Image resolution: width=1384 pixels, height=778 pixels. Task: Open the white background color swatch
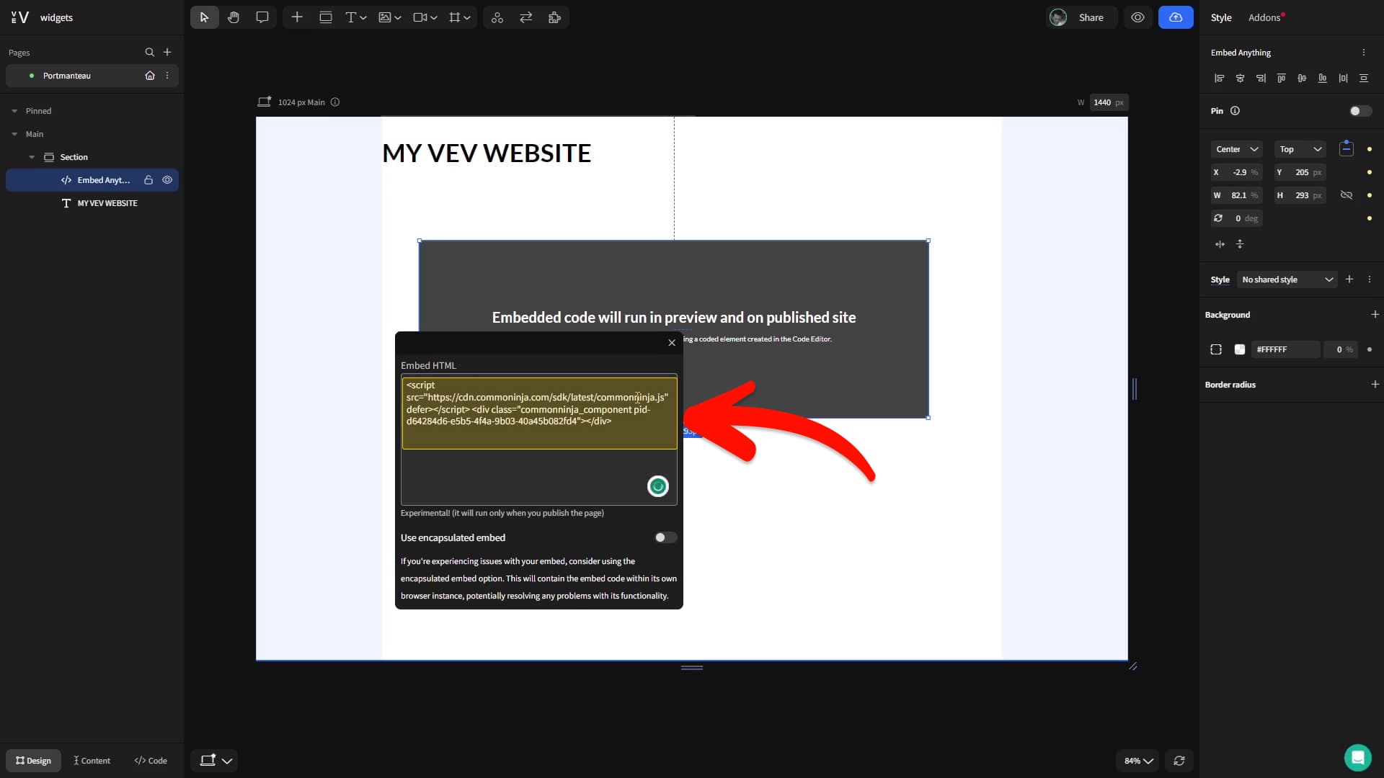click(1239, 349)
